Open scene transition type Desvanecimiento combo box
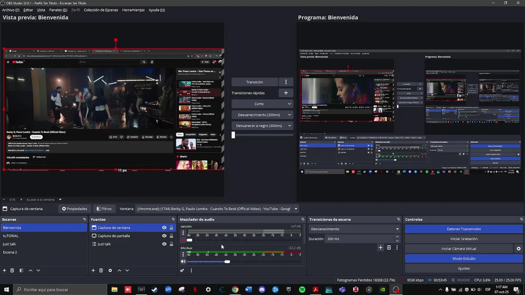 (355, 229)
